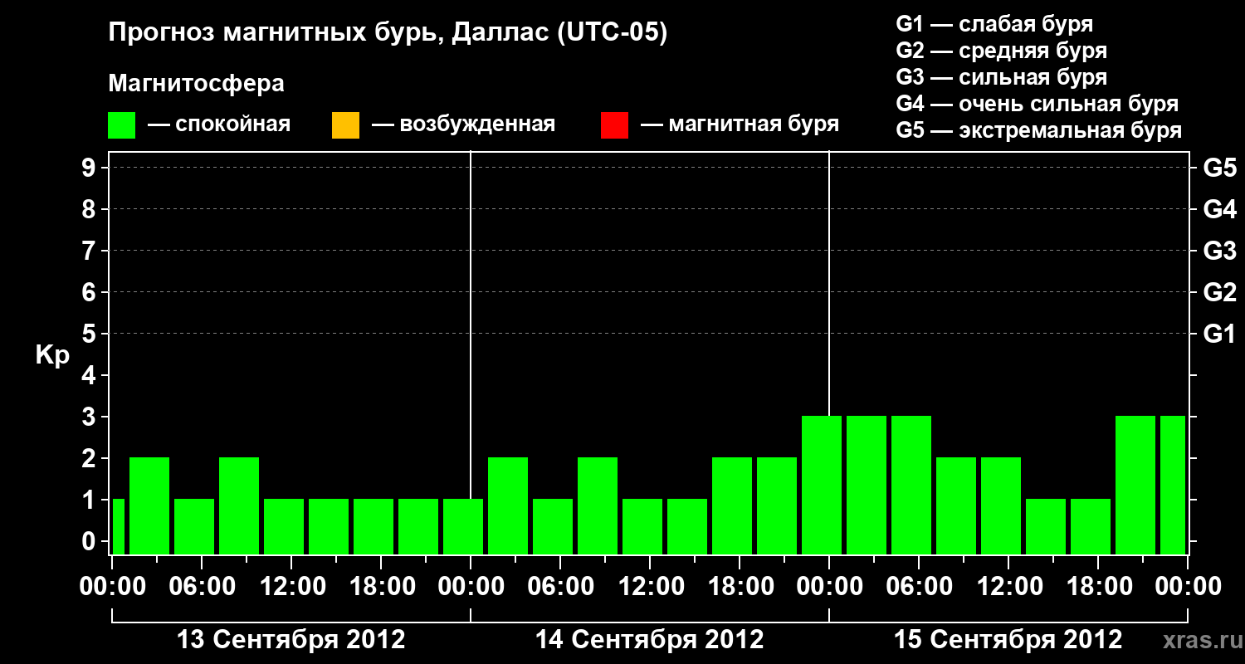This screenshot has height=664, width=1245.
Task: Select the 'Магнитосфера' heading
Action: [x=196, y=84]
